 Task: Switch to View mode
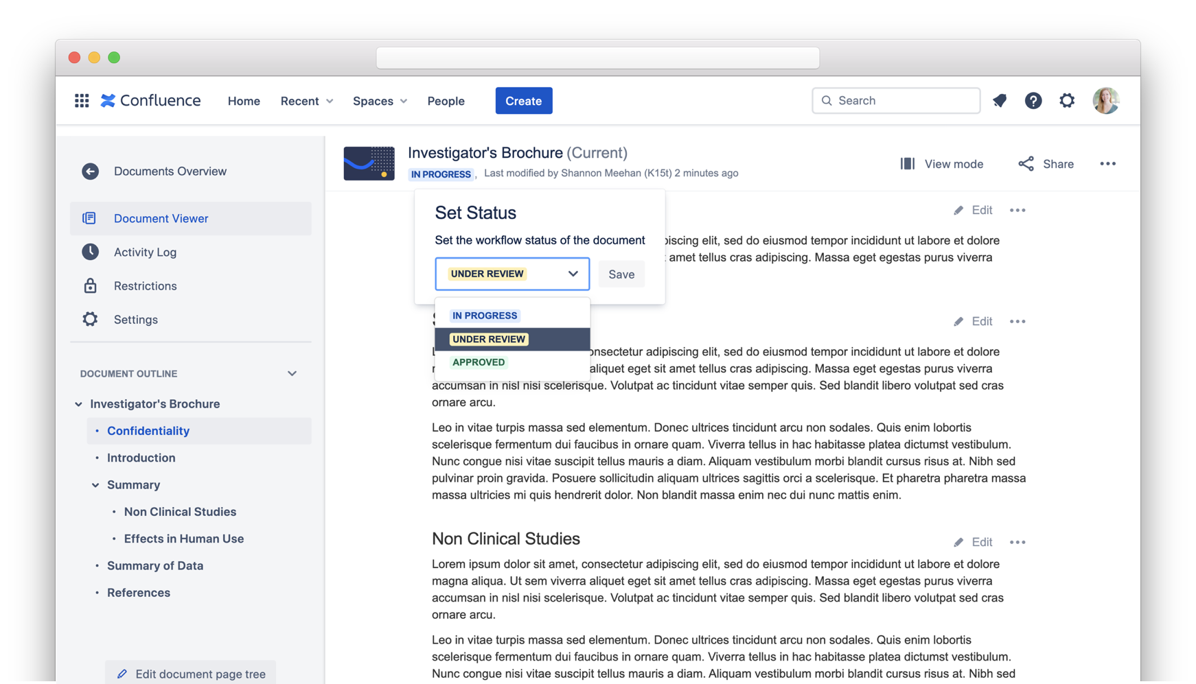tap(941, 164)
